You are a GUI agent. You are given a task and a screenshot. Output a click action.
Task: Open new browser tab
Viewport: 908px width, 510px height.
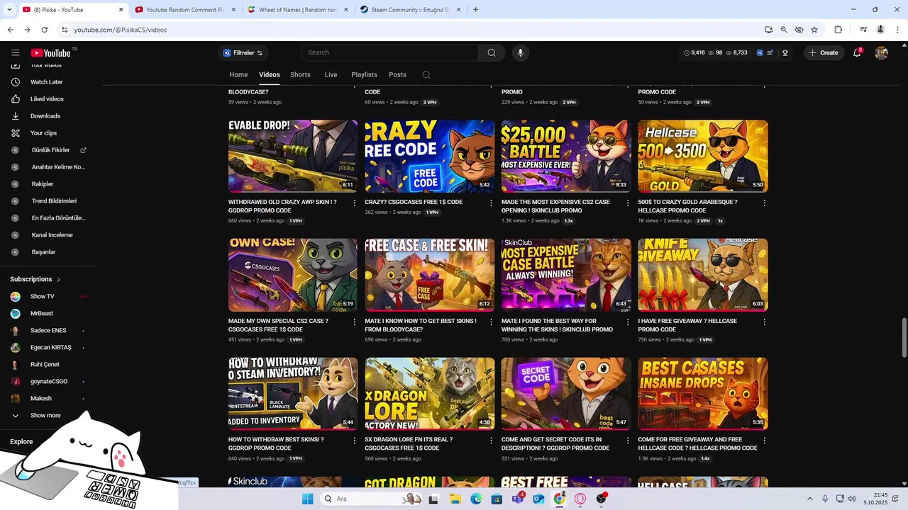point(475,10)
